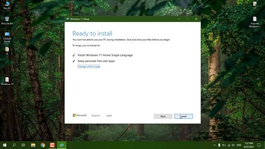Open Task View from the taskbar
Image resolution: width=265 pixels, height=149 pixels.
point(23,145)
